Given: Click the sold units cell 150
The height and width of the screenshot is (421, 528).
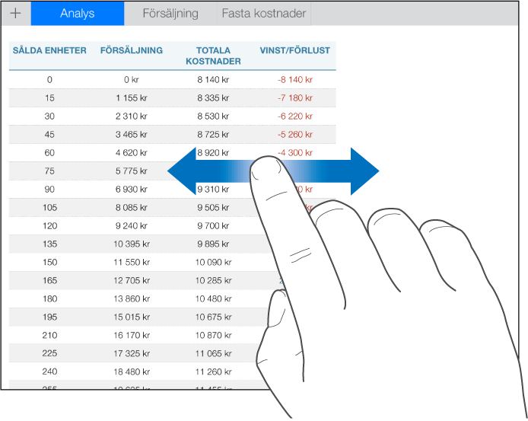Looking at the screenshot, I should pyautogui.click(x=49, y=262).
